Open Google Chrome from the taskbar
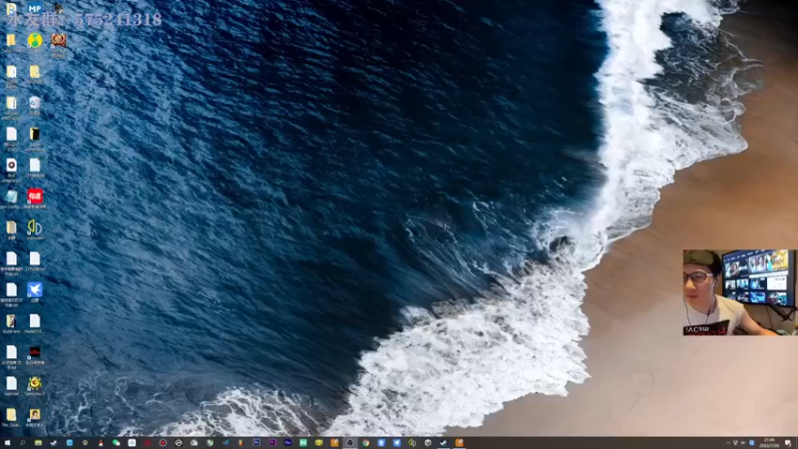Screen dimensions: 798x449 tap(365, 443)
